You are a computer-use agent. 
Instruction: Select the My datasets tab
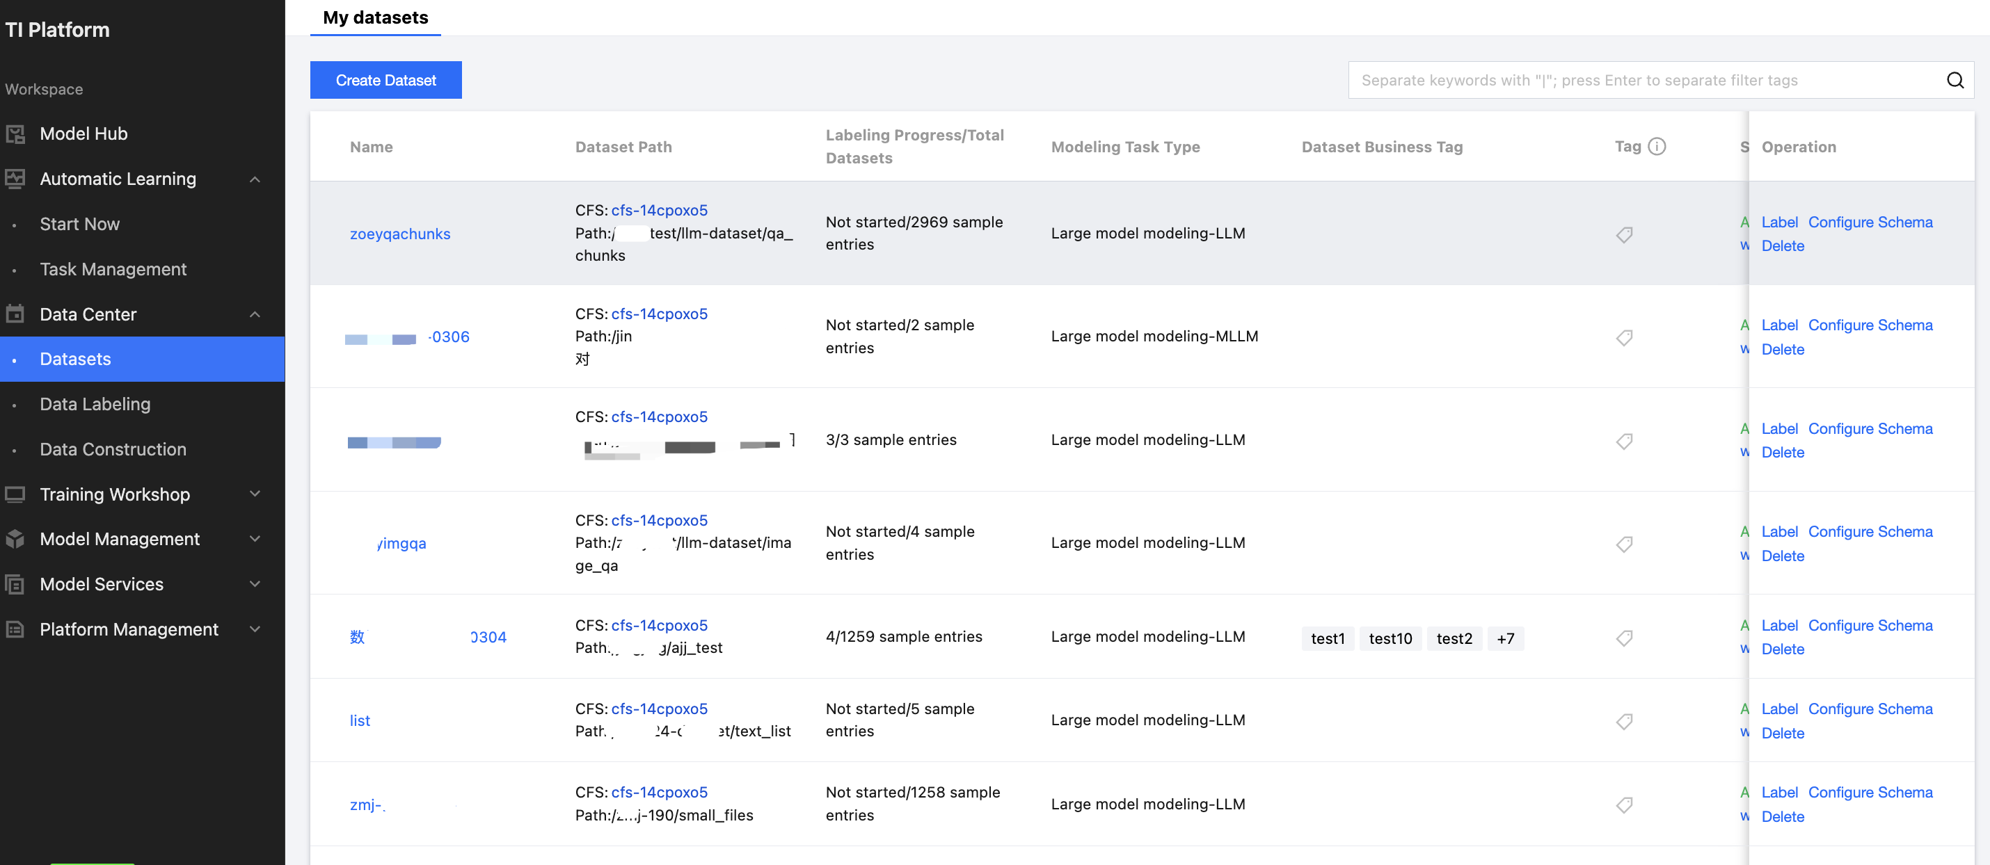pyautogui.click(x=376, y=18)
